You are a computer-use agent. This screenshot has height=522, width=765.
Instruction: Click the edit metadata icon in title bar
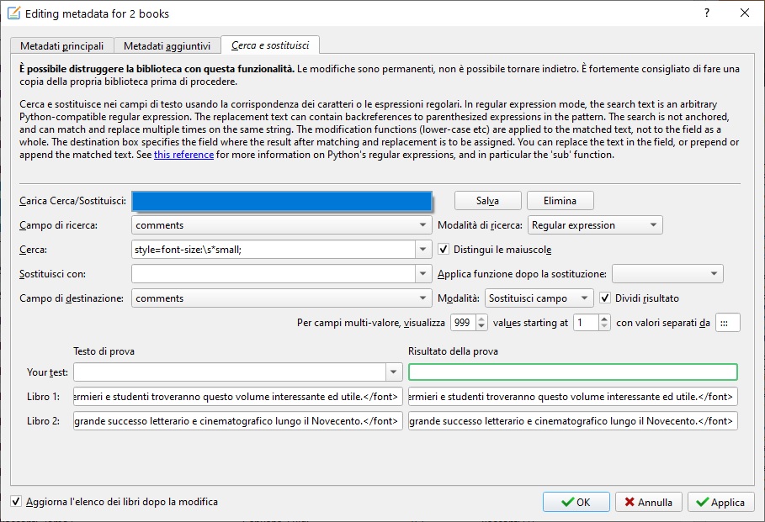point(13,13)
